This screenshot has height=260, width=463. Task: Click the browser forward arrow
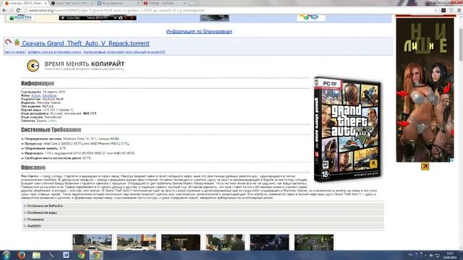tap(12, 10)
